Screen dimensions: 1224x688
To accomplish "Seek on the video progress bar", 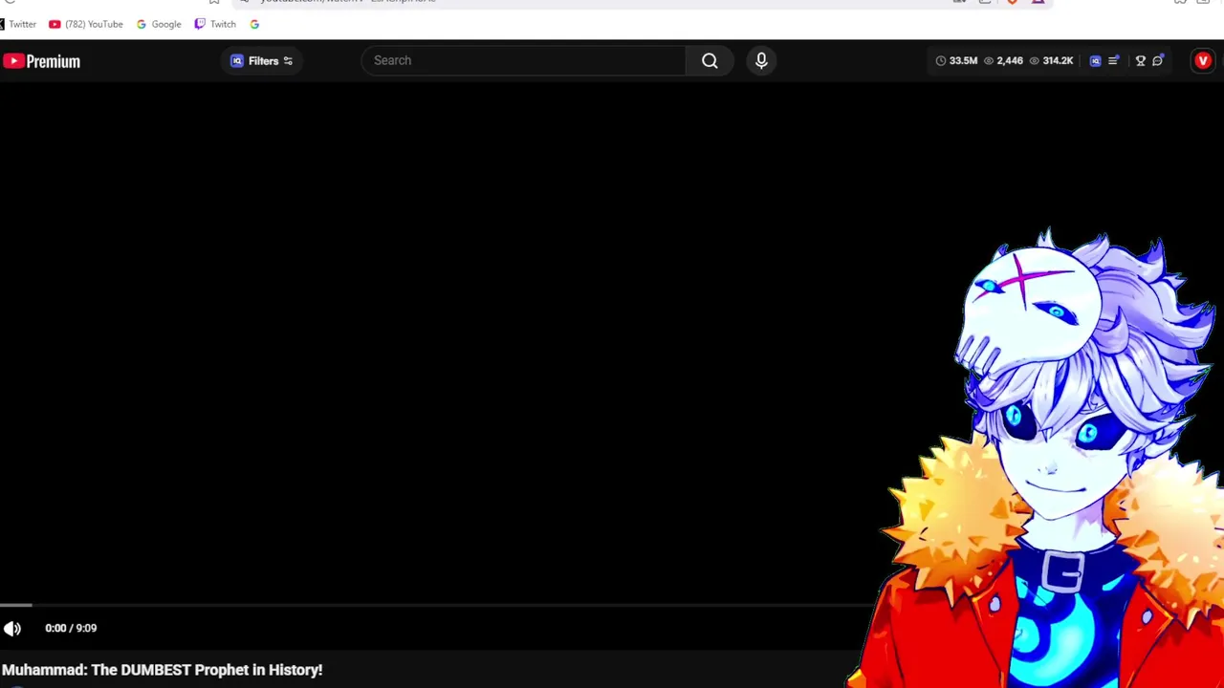I will coord(435,605).
